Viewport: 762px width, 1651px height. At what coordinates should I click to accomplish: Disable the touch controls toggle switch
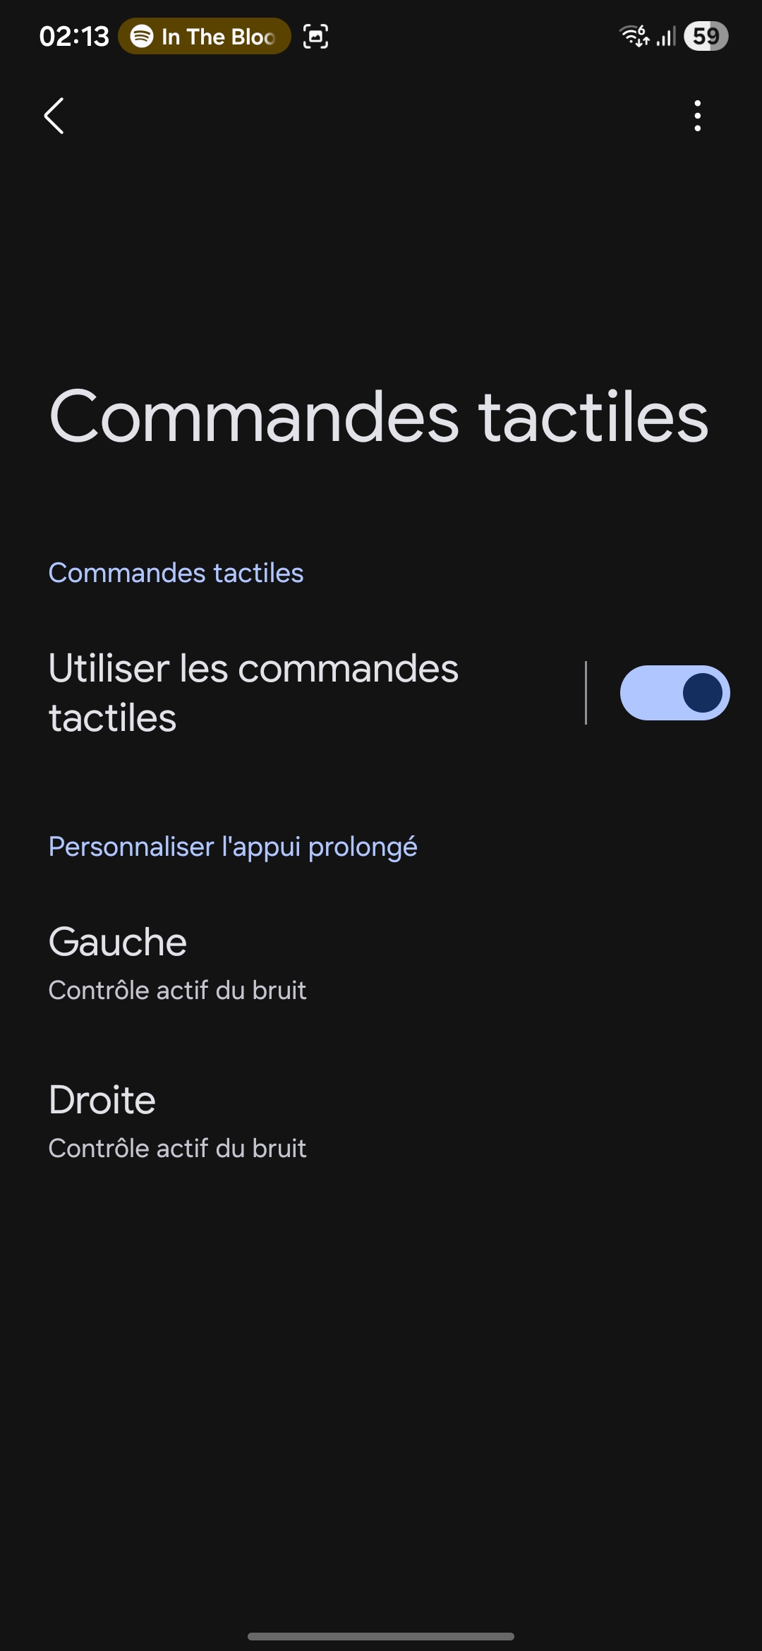click(675, 693)
